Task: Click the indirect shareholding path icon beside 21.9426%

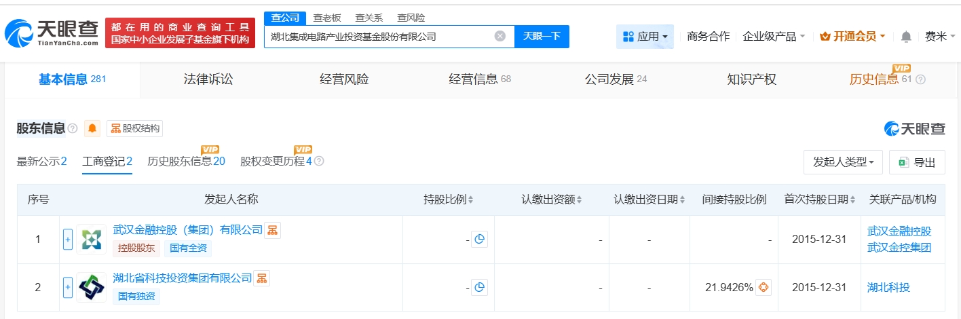Action: [764, 288]
